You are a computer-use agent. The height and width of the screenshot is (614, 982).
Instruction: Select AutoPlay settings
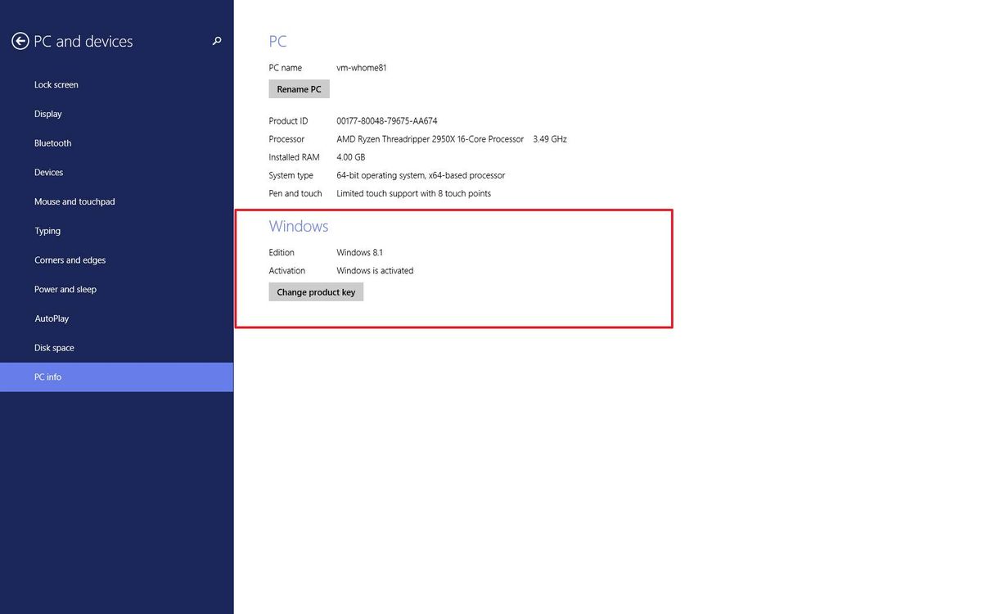tap(51, 318)
